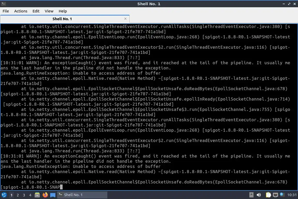The width and height of the screenshot is (298, 199).
Task: Open the update notifier tray icon
Action: pos(282,194)
